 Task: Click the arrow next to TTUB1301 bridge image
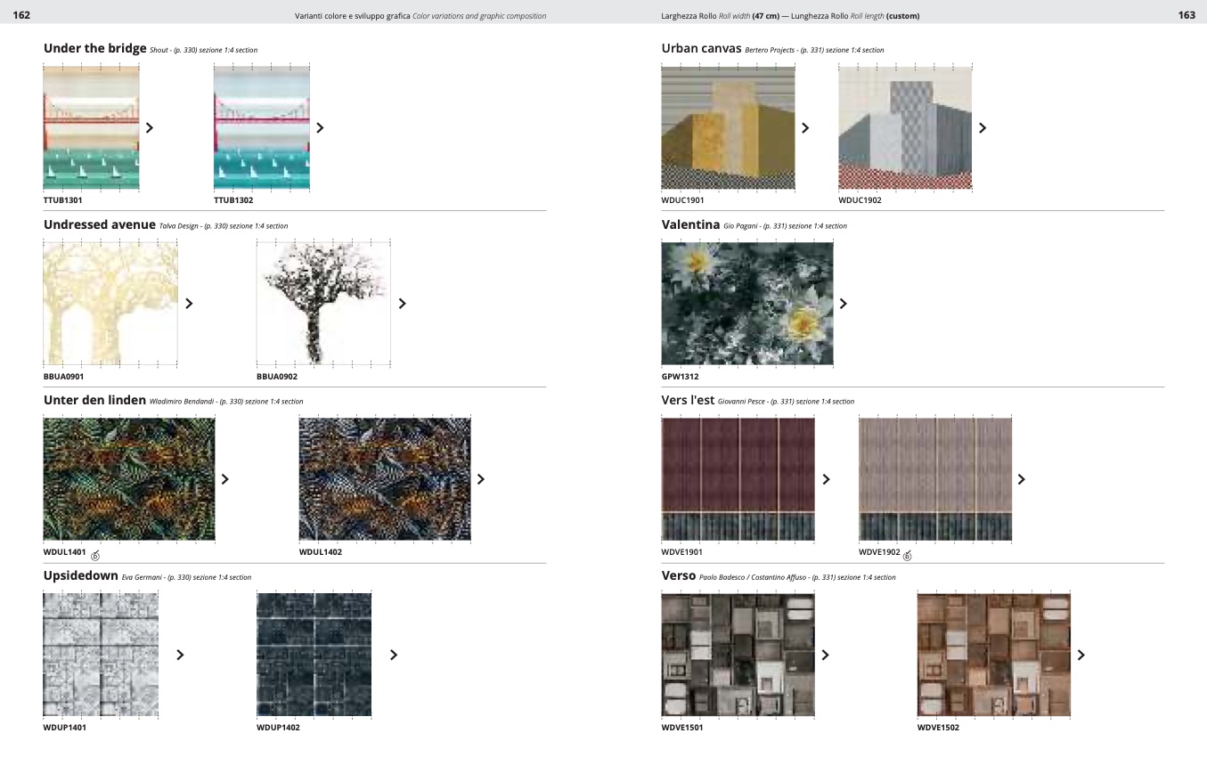click(150, 128)
